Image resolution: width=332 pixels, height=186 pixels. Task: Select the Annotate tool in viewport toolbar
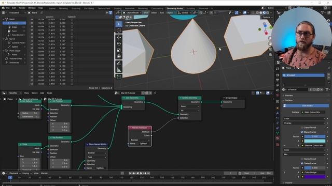tap(119, 64)
